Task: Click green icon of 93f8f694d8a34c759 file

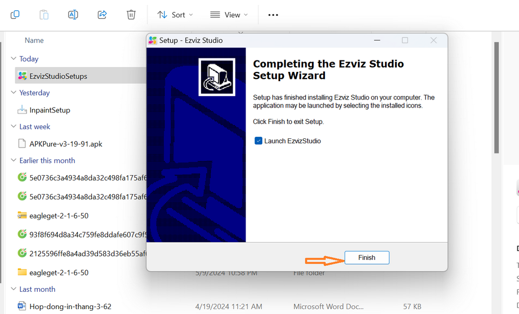Action: tap(22, 234)
